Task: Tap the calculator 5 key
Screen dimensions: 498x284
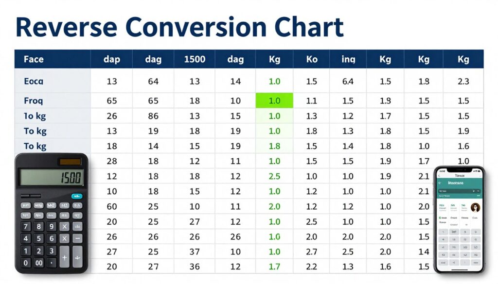Action: (x=38, y=238)
